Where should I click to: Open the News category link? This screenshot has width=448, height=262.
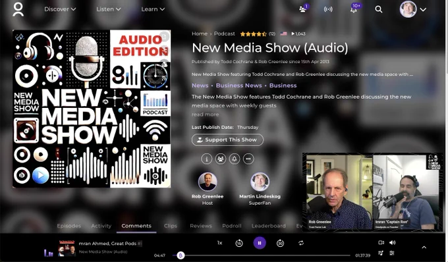tap(200, 86)
